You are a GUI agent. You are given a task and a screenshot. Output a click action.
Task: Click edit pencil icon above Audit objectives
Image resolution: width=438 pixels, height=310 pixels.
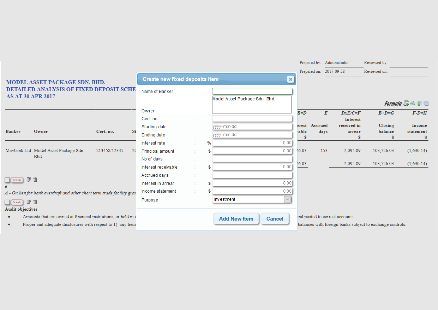click(29, 202)
